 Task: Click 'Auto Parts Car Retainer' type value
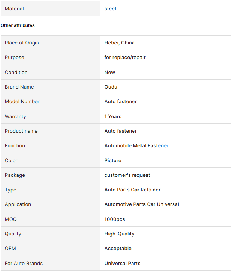[x=132, y=190]
